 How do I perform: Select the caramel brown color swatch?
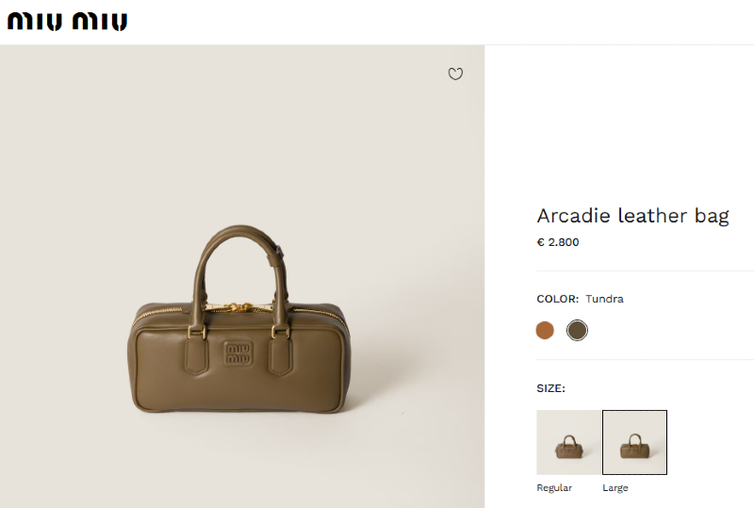point(545,331)
